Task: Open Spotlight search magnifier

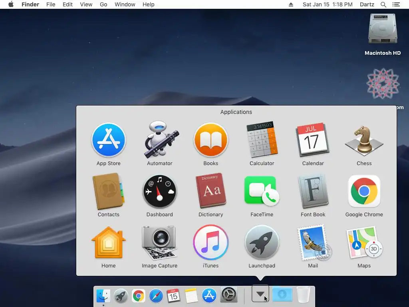Action: pyautogui.click(x=383, y=4)
